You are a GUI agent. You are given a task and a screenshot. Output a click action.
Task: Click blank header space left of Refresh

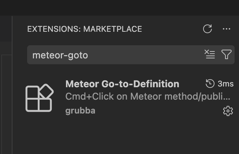(172, 29)
